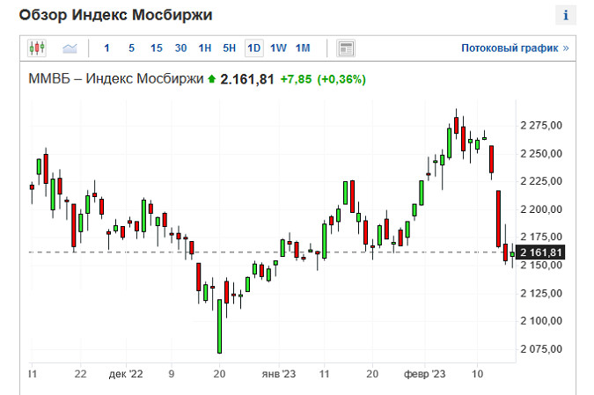Select the candlestick chart type icon
Viewport: 594px width, 395px height.
(x=36, y=48)
